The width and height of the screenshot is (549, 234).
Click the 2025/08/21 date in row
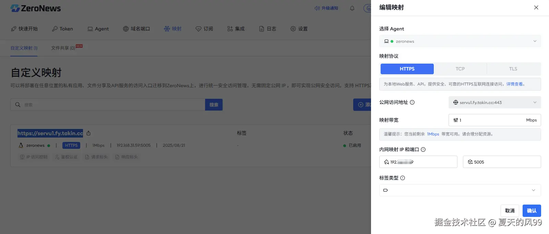[x=174, y=145]
